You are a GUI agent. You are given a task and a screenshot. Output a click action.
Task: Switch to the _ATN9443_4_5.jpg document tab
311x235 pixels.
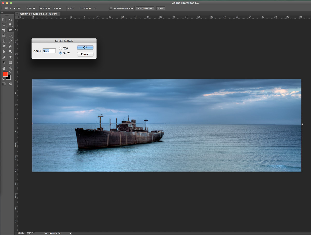(39, 13)
